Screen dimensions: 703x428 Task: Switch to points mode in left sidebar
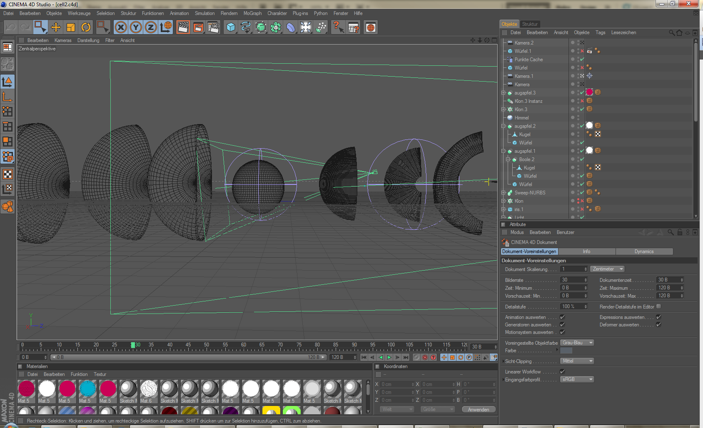pyautogui.click(x=7, y=111)
